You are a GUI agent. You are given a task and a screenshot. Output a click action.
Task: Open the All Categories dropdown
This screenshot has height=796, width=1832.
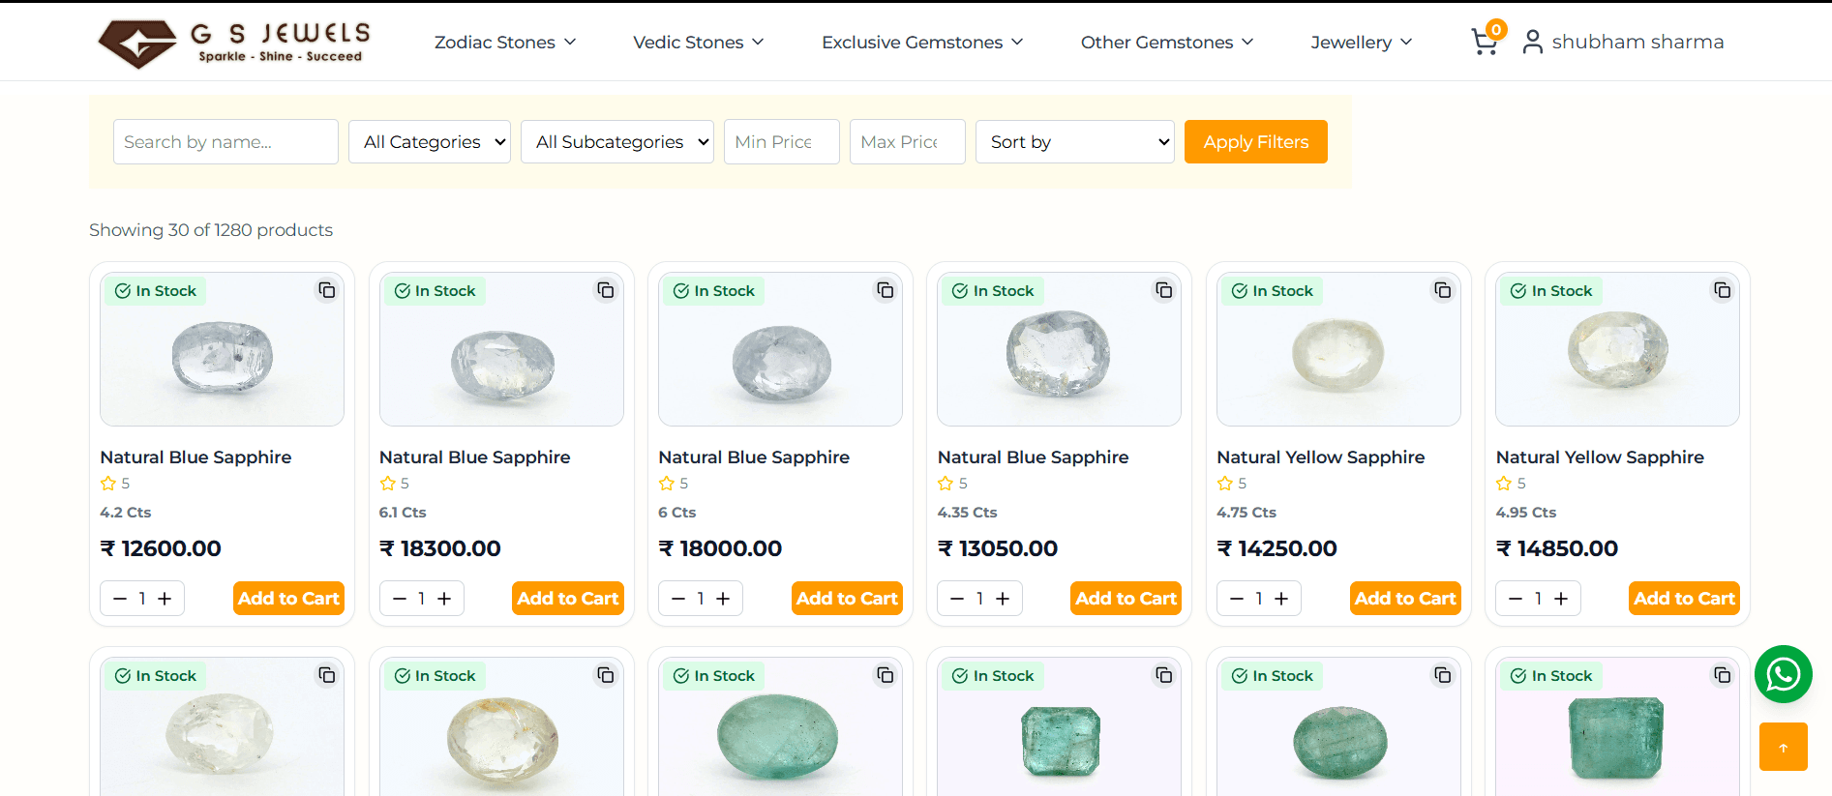pos(430,142)
